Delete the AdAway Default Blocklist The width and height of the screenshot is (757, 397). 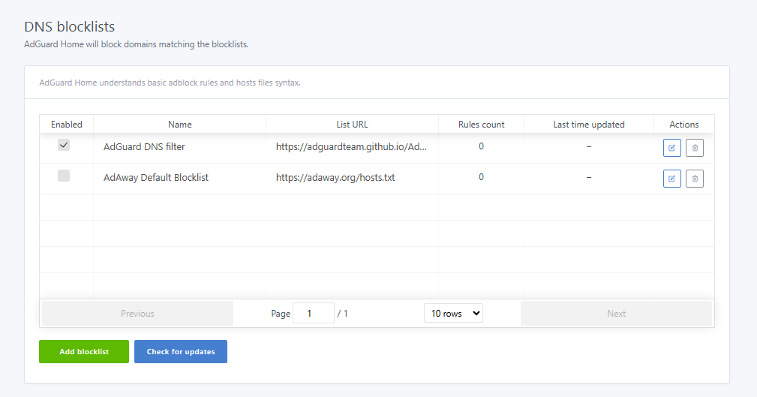[695, 179]
